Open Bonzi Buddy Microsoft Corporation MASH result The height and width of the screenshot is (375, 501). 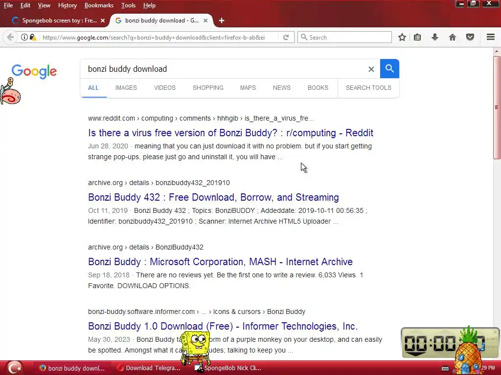coord(221,262)
